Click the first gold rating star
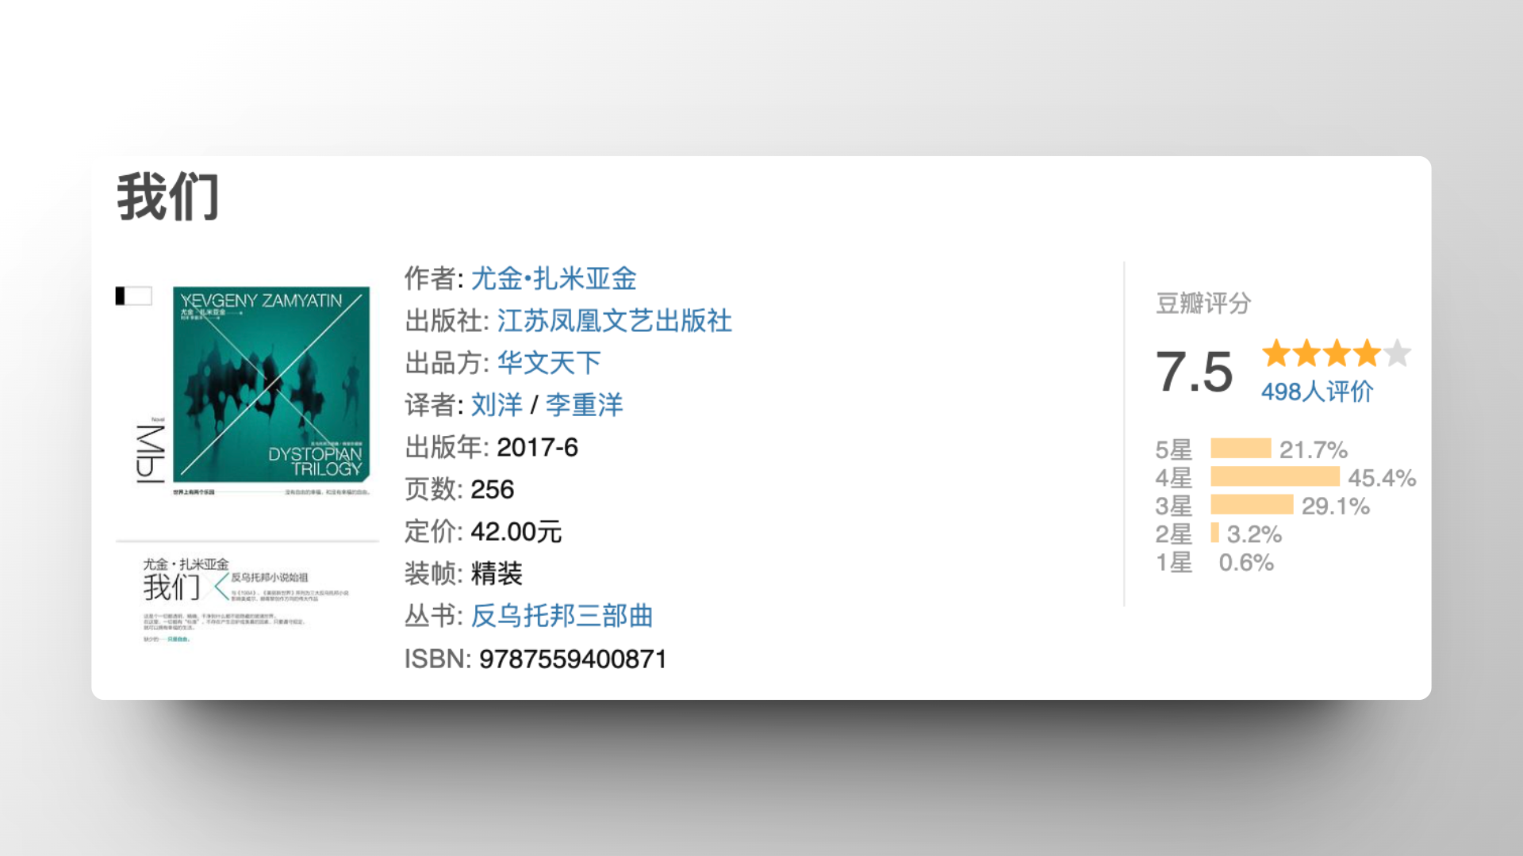 pos(1276,353)
